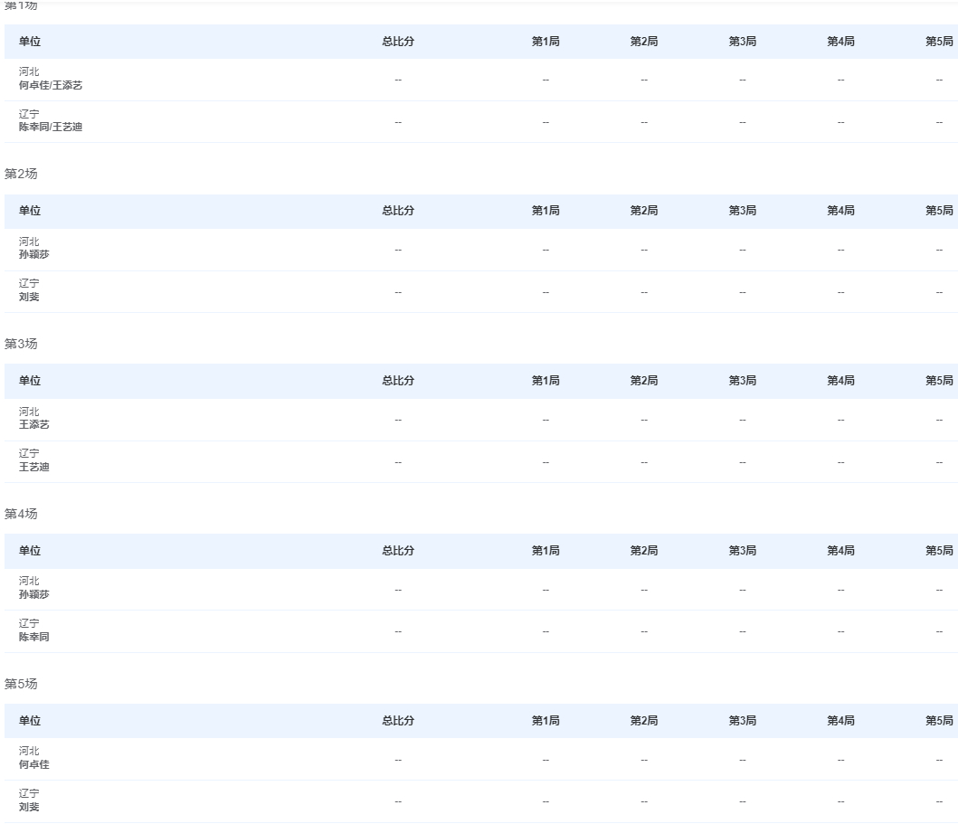Click 第5局 header in the 第3场 table

(939, 381)
